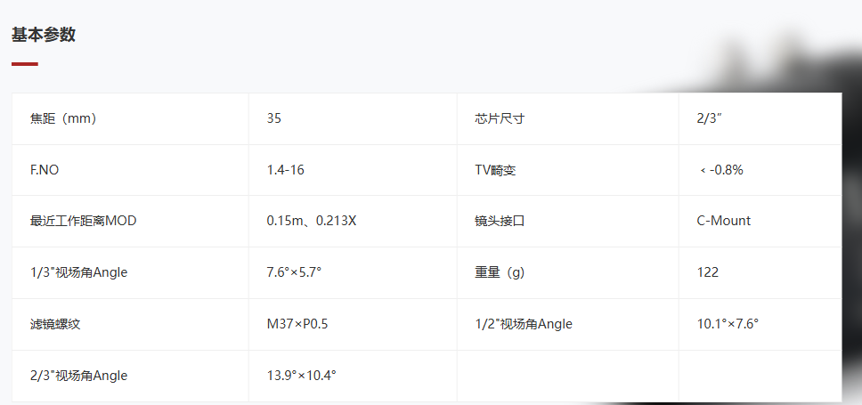Image resolution: width=862 pixels, height=405 pixels.
Task: Select the filter thread value M37×P0.5
Action: coord(297,324)
